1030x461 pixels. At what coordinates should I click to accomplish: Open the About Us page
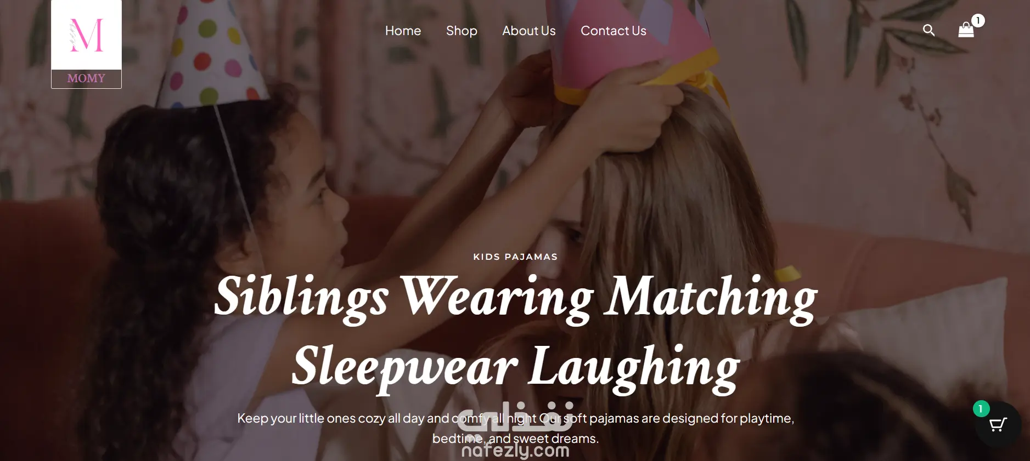click(529, 31)
